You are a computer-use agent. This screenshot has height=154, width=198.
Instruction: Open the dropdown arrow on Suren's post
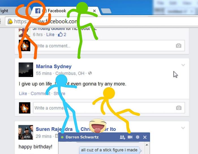coord(183,128)
